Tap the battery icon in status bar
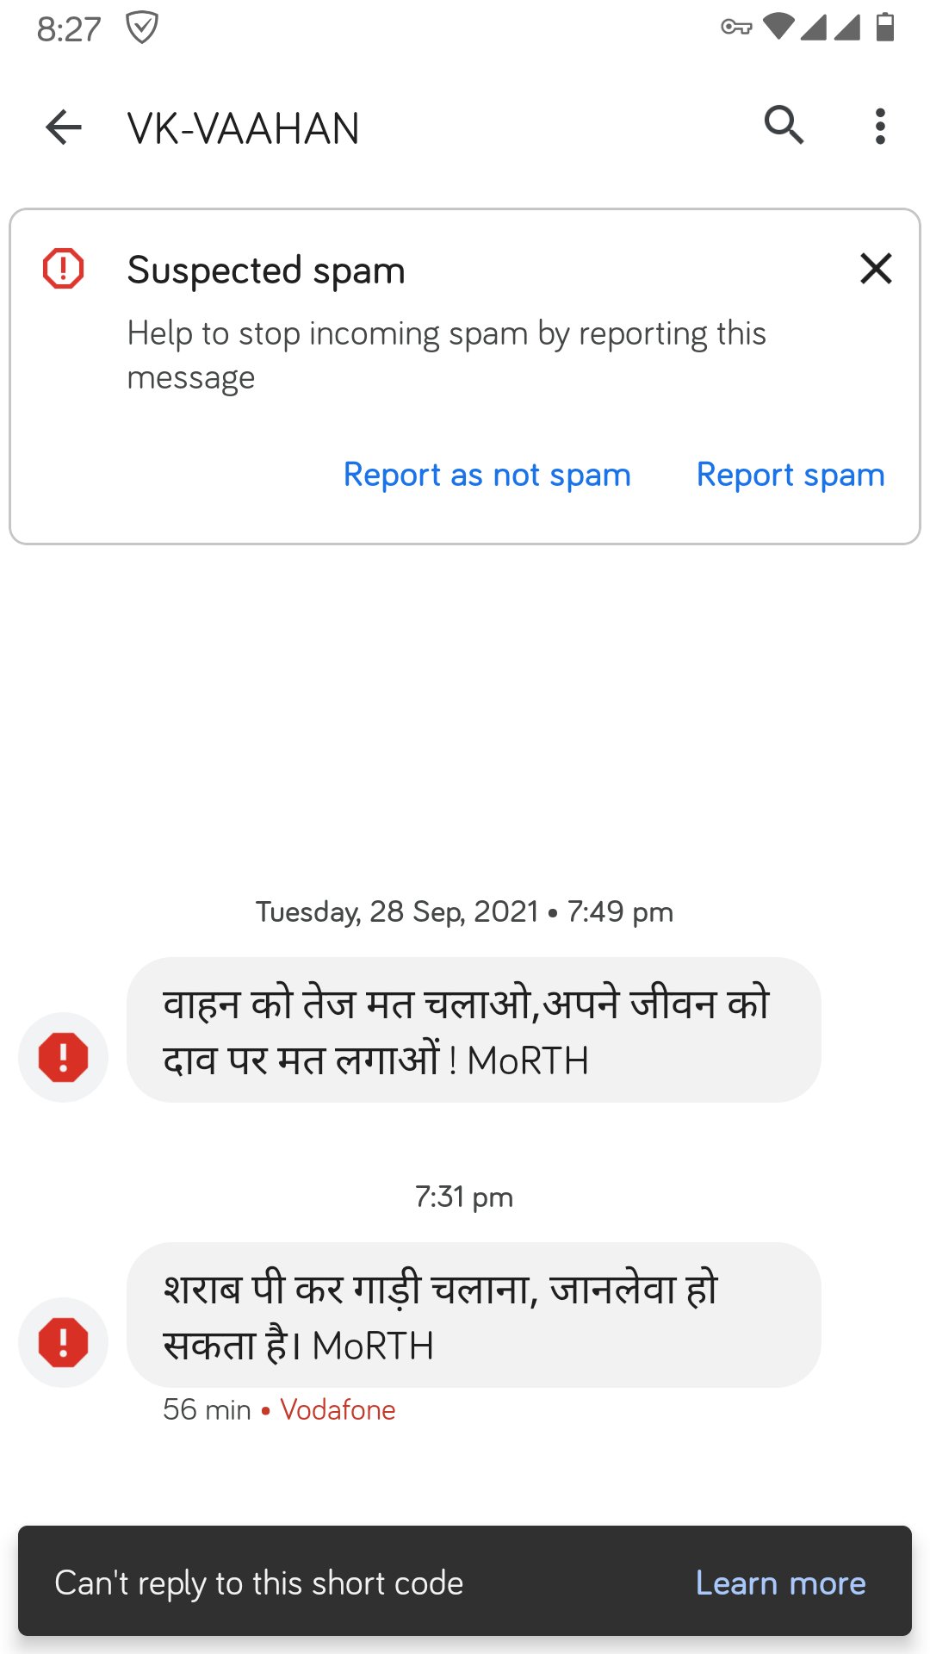The width and height of the screenshot is (930, 1654). click(884, 28)
